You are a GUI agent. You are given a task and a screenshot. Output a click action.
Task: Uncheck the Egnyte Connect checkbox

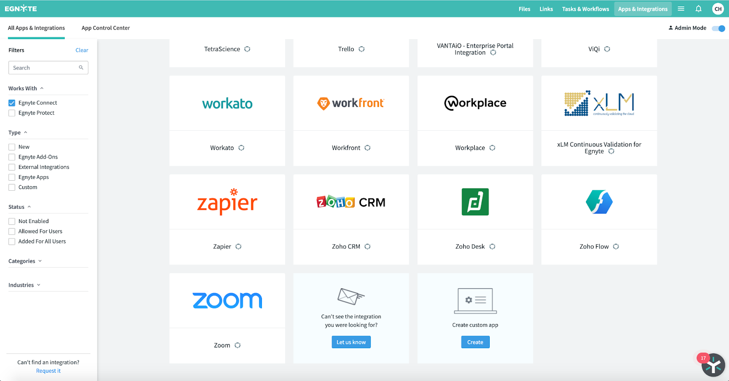(12, 103)
